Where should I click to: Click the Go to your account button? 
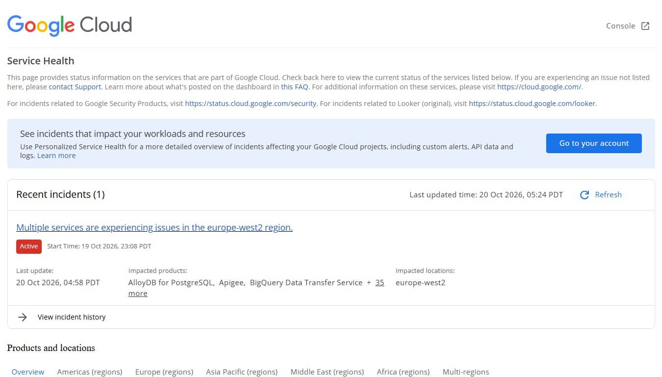tap(594, 143)
